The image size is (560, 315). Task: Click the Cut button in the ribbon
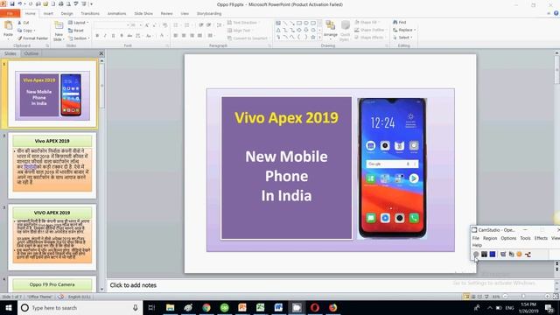click(x=24, y=23)
